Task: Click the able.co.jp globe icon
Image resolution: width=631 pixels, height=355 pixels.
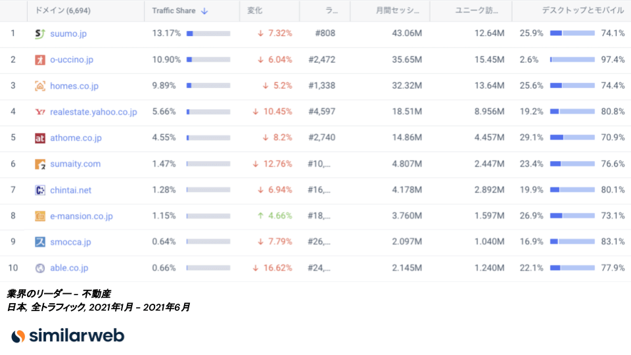Action: point(39,268)
